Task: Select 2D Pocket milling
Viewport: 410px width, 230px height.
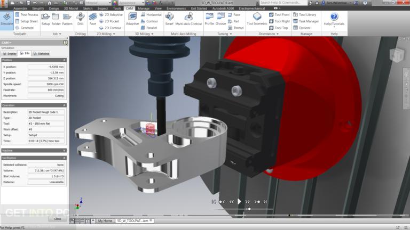Action: [x=109, y=21]
